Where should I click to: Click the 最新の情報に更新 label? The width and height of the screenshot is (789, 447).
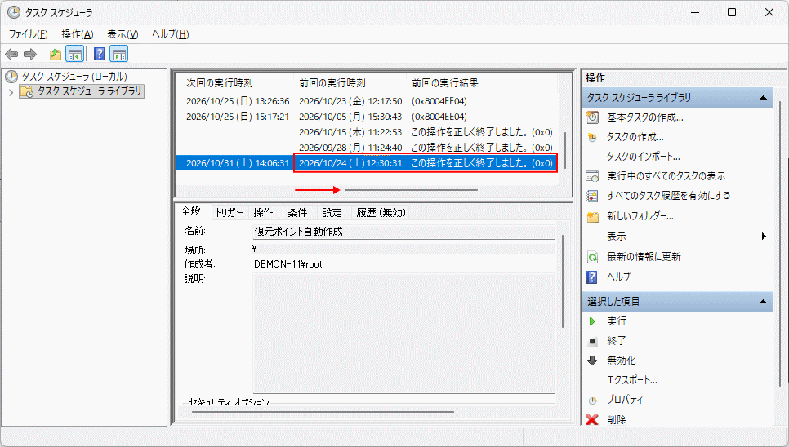coord(644,257)
